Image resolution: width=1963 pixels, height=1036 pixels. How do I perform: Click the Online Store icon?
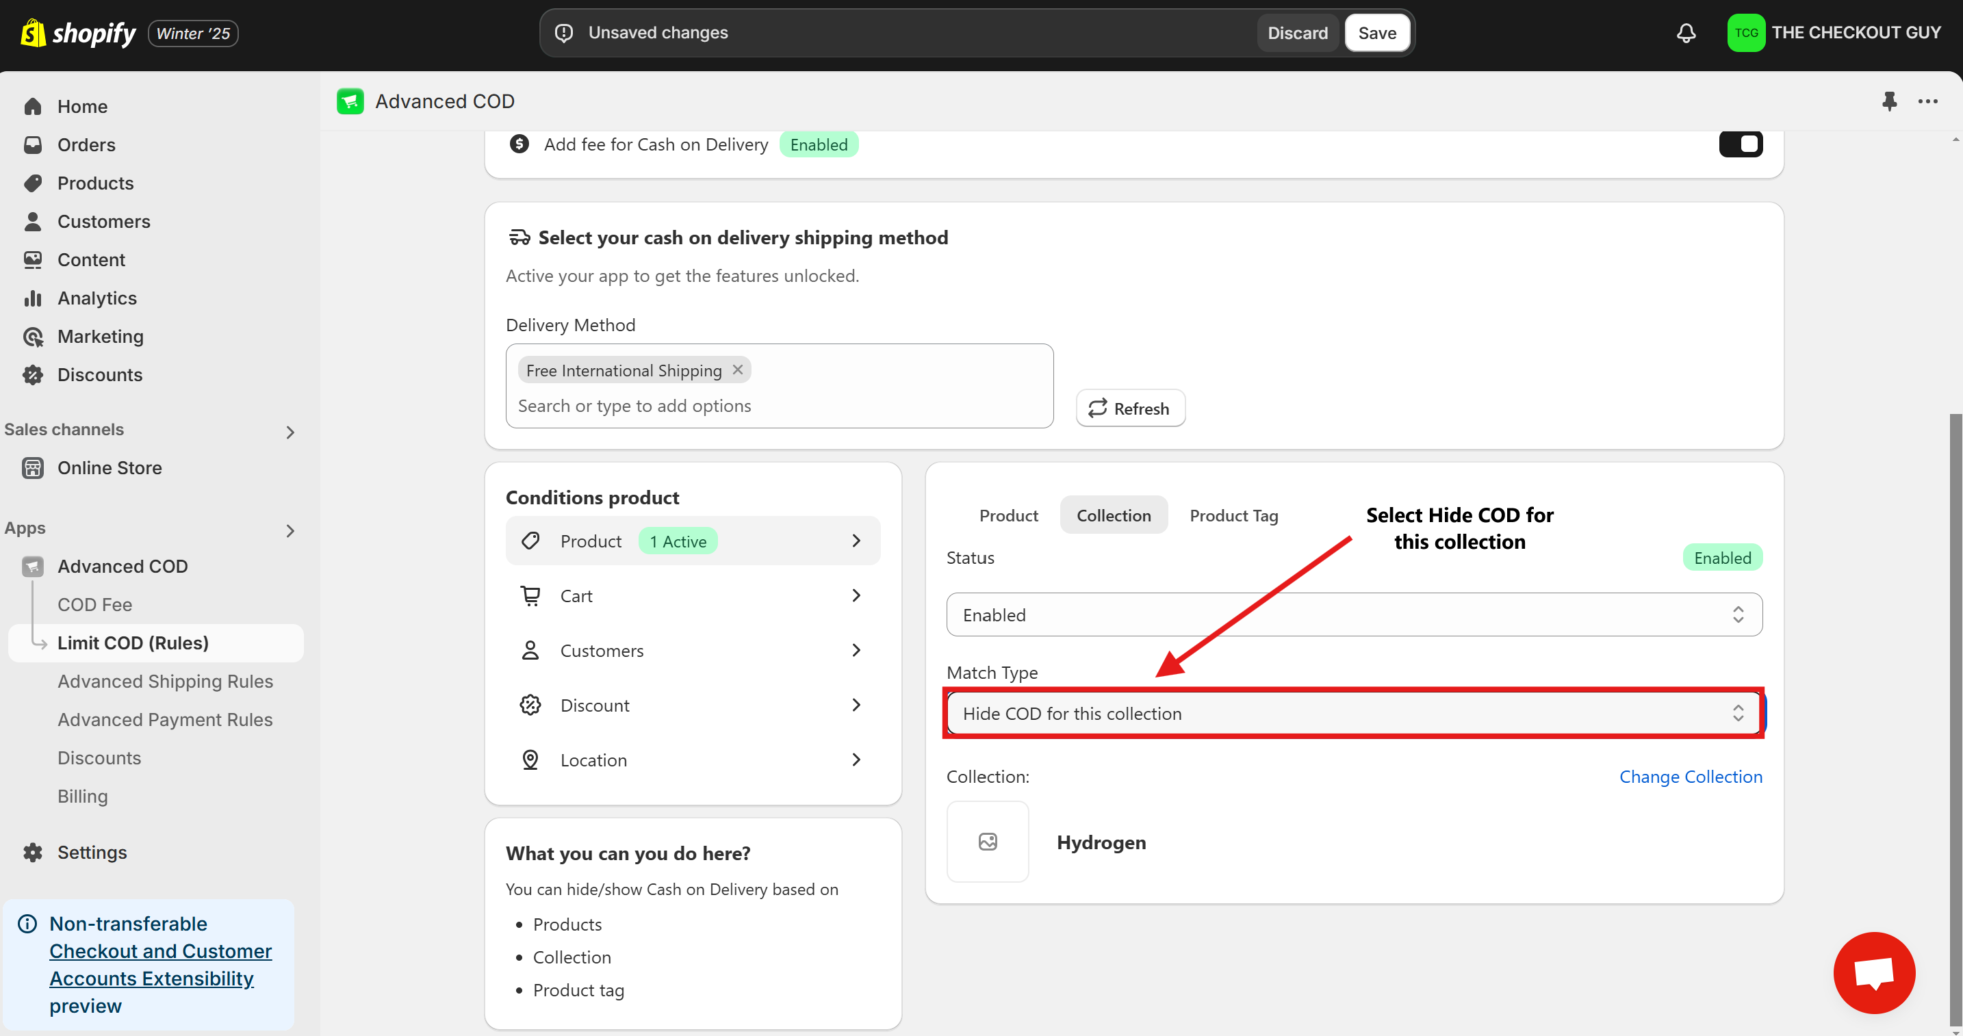(33, 468)
